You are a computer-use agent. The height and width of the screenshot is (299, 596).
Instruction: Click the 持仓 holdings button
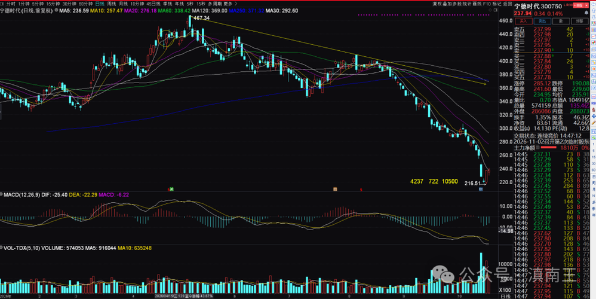point(580,22)
